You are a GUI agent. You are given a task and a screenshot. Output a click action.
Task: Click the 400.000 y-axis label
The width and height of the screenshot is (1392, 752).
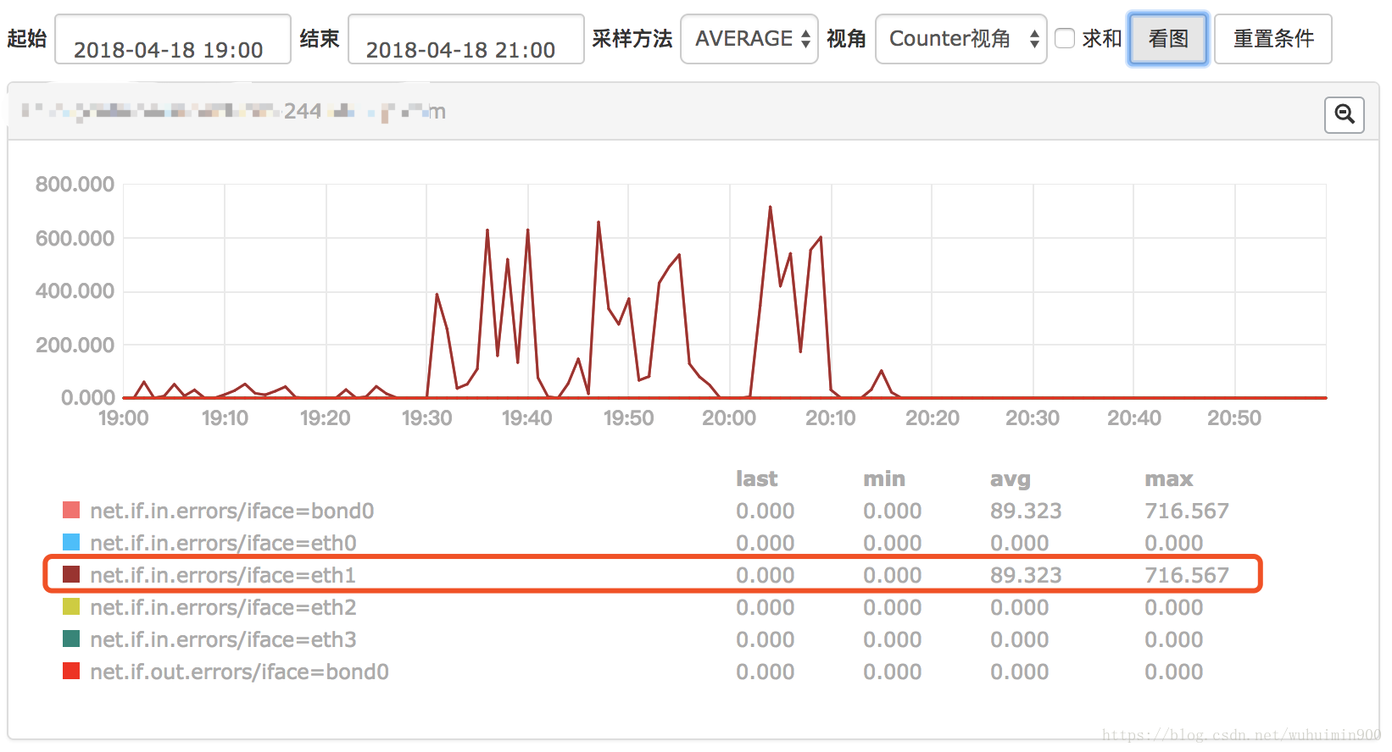click(75, 290)
